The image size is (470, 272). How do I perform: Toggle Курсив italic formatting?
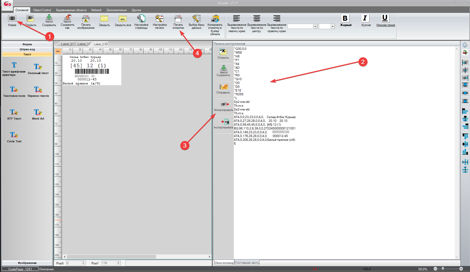coord(365,18)
